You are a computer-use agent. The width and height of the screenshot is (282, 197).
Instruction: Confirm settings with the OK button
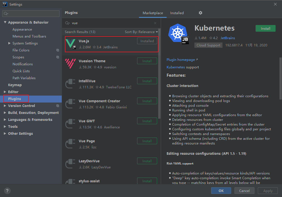[x=221, y=191]
